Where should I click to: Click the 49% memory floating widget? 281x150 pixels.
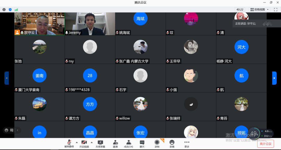tap(254, 134)
